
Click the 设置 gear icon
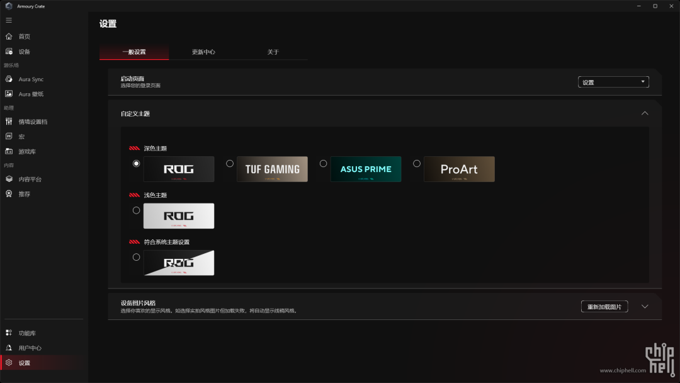click(9, 363)
